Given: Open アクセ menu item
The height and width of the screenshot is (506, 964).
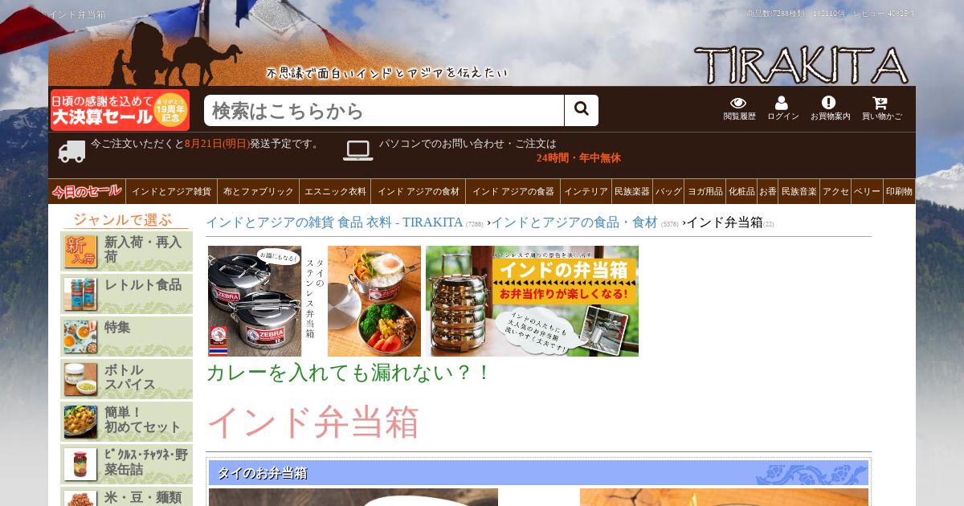Looking at the screenshot, I should coord(835,191).
